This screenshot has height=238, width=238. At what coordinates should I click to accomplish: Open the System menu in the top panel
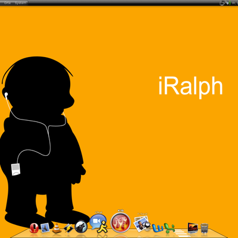pyautogui.click(x=20, y=3)
